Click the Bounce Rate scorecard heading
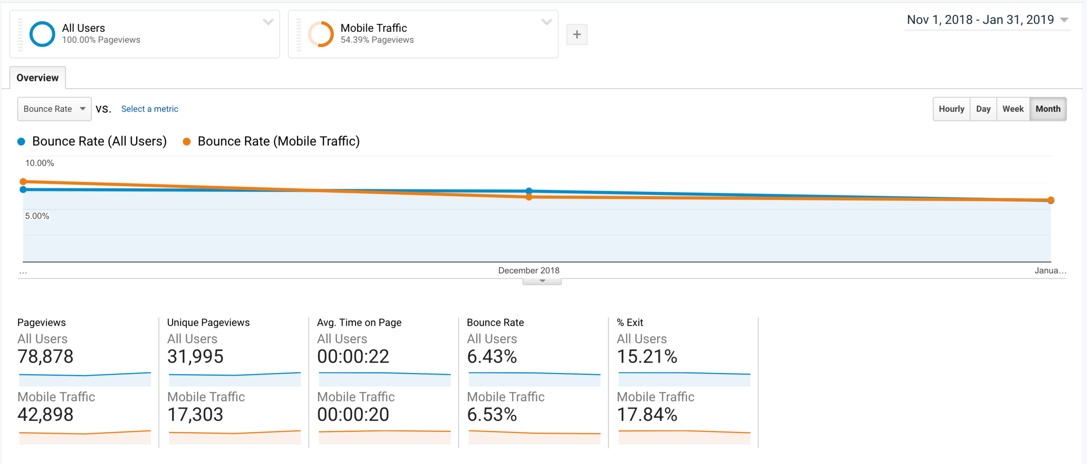The image size is (1087, 464). [495, 323]
